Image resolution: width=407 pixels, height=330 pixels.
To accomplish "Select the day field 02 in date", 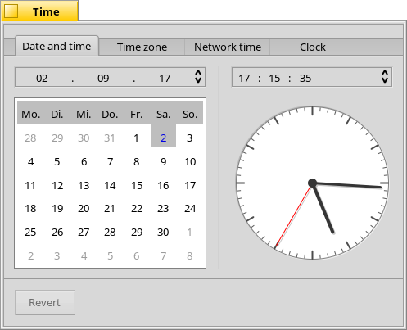I will (x=42, y=79).
